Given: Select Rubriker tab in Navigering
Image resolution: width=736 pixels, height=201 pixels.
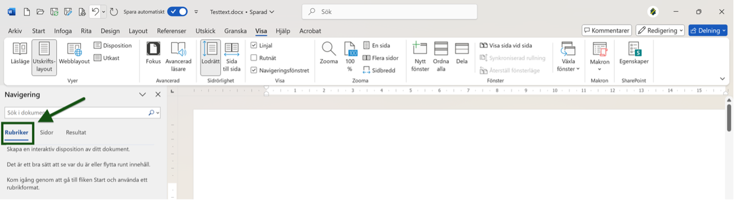Looking at the screenshot, I should pos(16,132).
